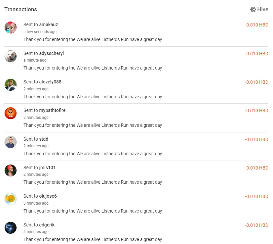Click the Transactions heading

[21, 9]
